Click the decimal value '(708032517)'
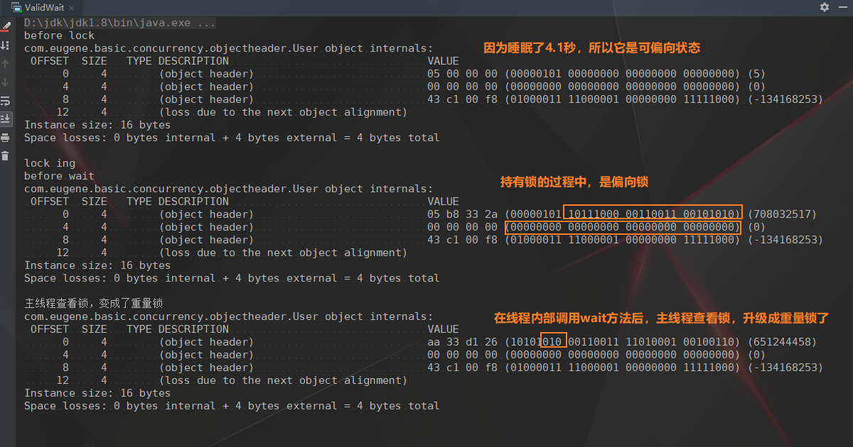Viewport: 853px width, 447px height. 783,214
